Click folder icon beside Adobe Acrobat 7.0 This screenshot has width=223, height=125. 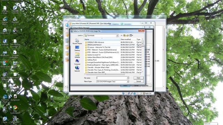pyautogui.click(x=86, y=55)
